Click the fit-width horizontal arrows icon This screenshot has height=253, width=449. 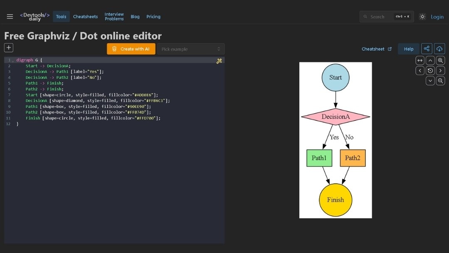(420, 60)
